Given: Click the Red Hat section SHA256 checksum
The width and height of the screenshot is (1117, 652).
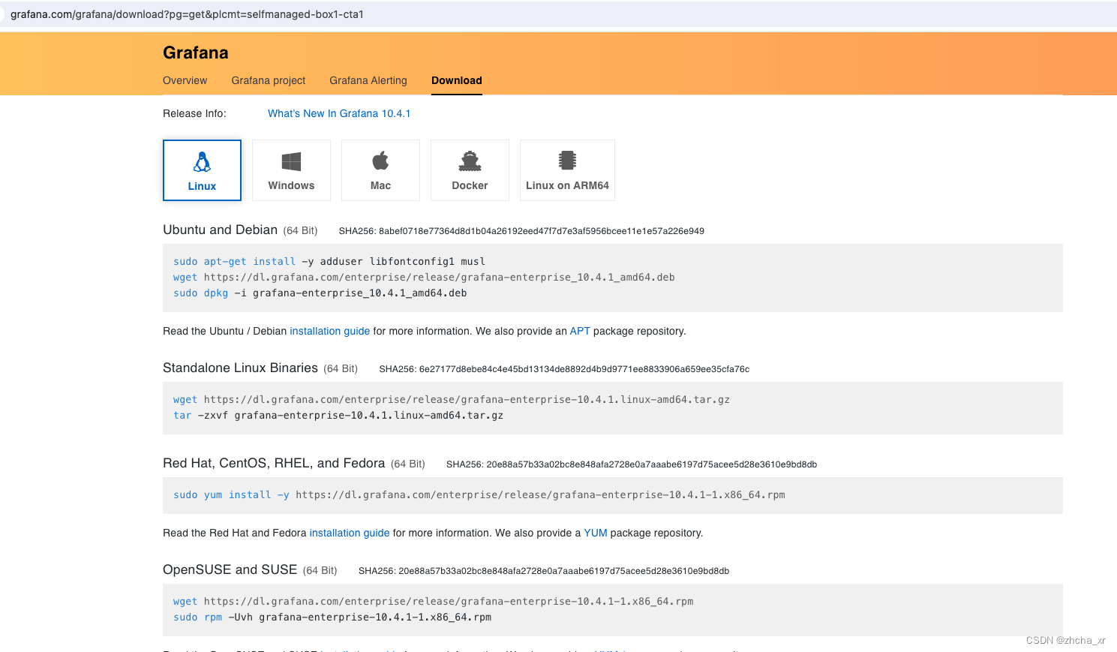Looking at the screenshot, I should click(x=632, y=464).
